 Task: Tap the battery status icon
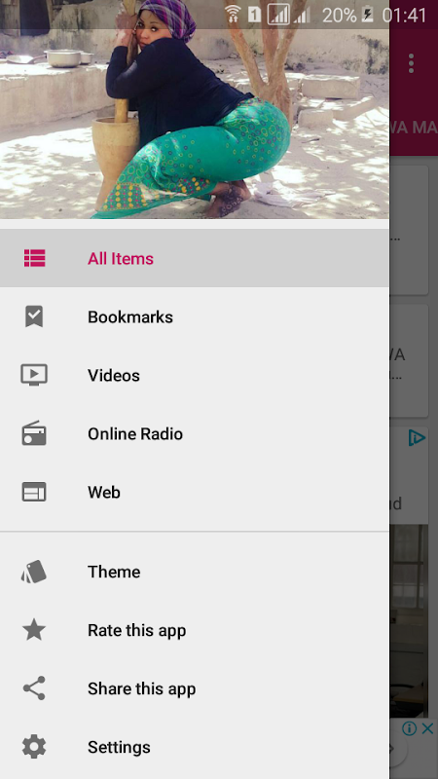(x=368, y=15)
